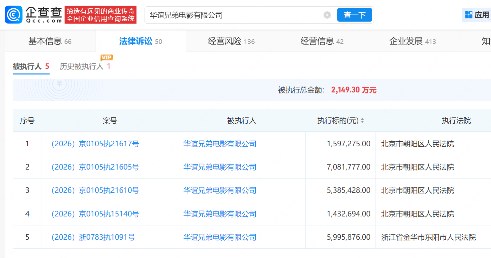Clear the search box with the X icon
This screenshot has width=491, height=258.
327,15
